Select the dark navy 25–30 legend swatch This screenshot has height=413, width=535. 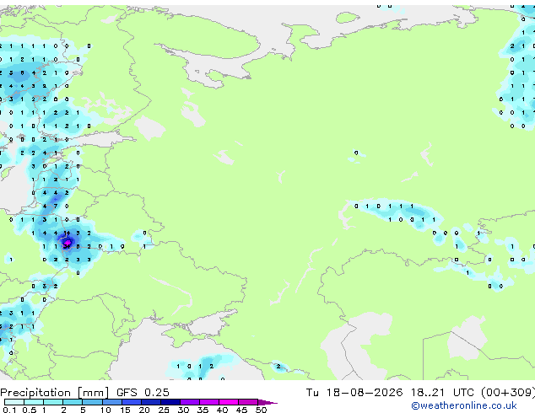coord(170,402)
